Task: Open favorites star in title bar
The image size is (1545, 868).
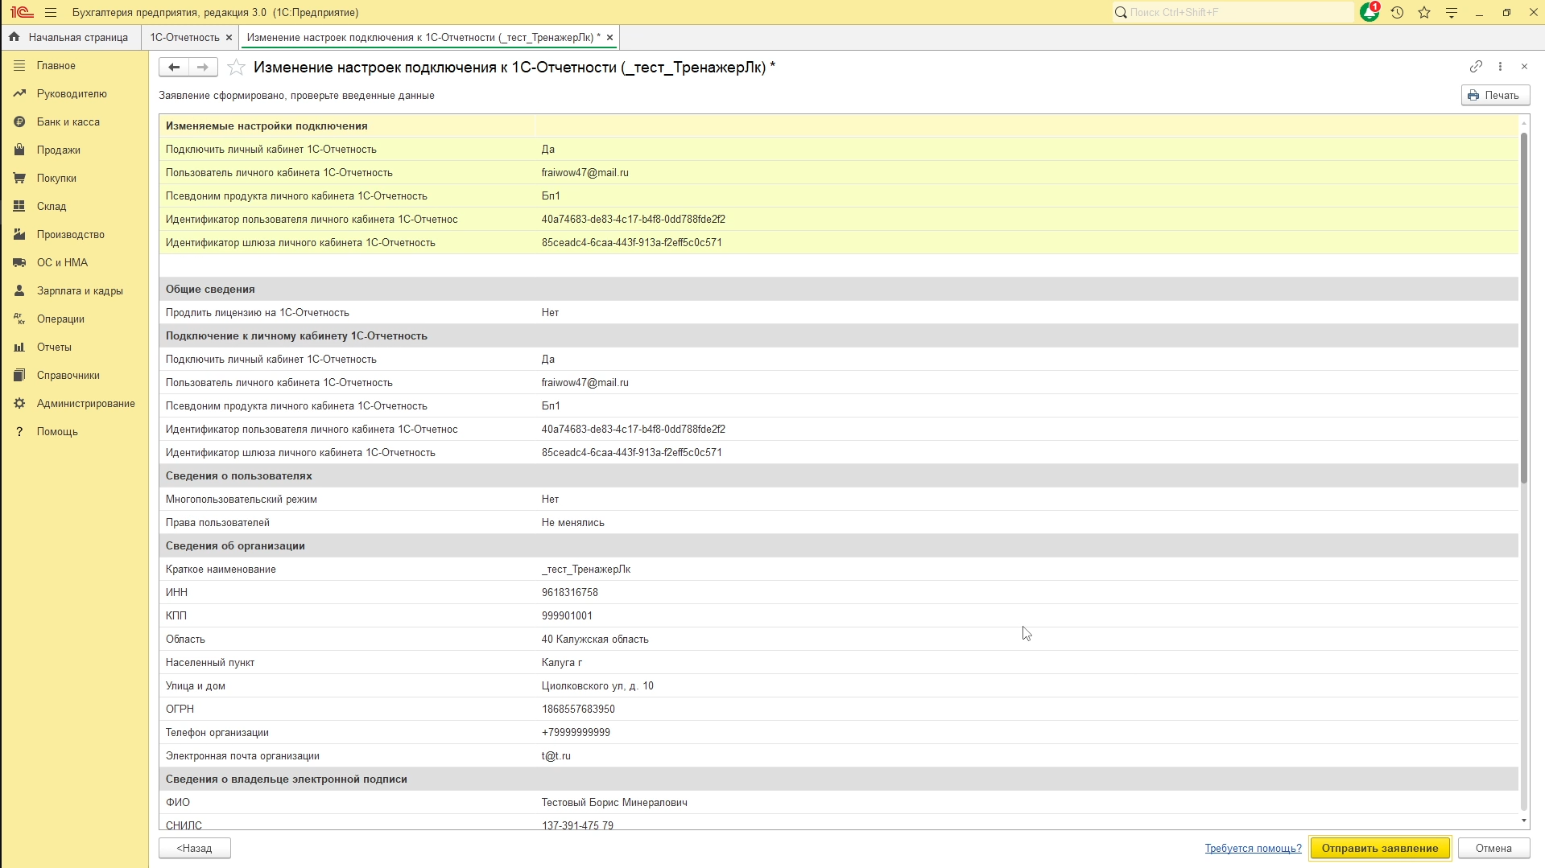Action: pos(1424,12)
